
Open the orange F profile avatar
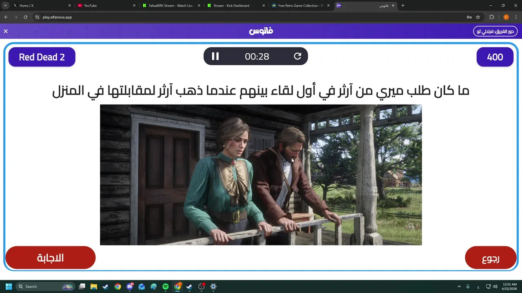click(506, 17)
